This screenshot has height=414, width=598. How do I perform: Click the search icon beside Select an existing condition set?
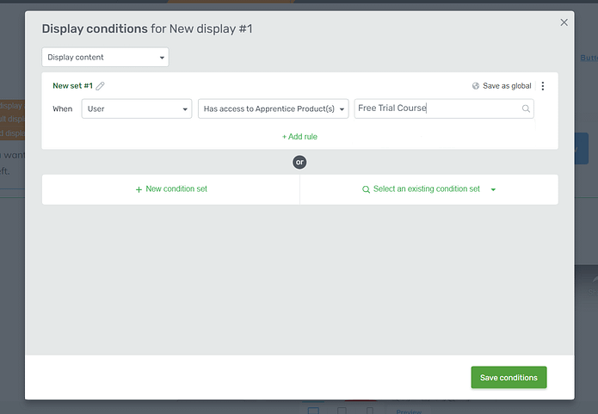click(x=366, y=189)
